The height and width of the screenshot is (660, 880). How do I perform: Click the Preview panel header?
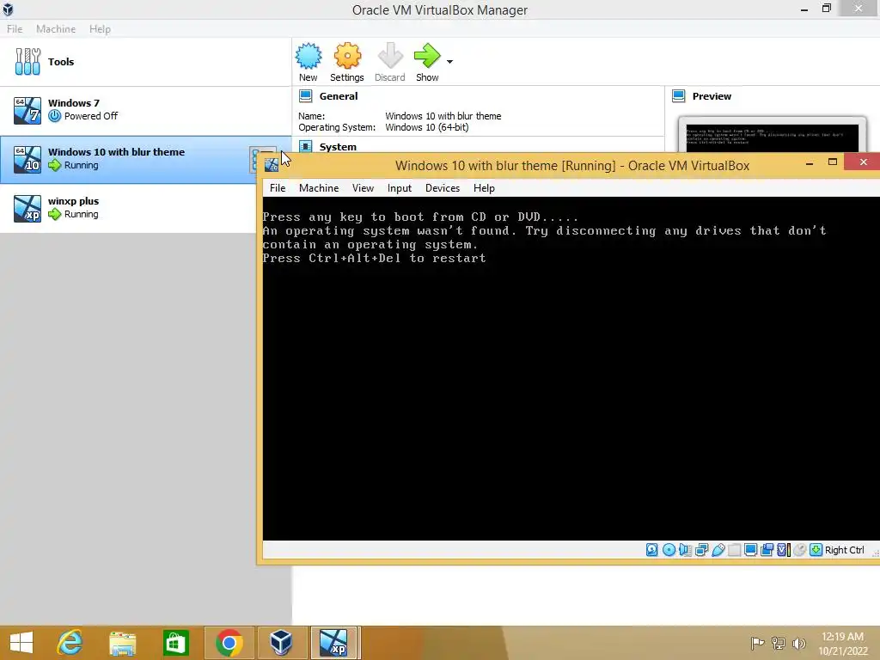coord(712,96)
